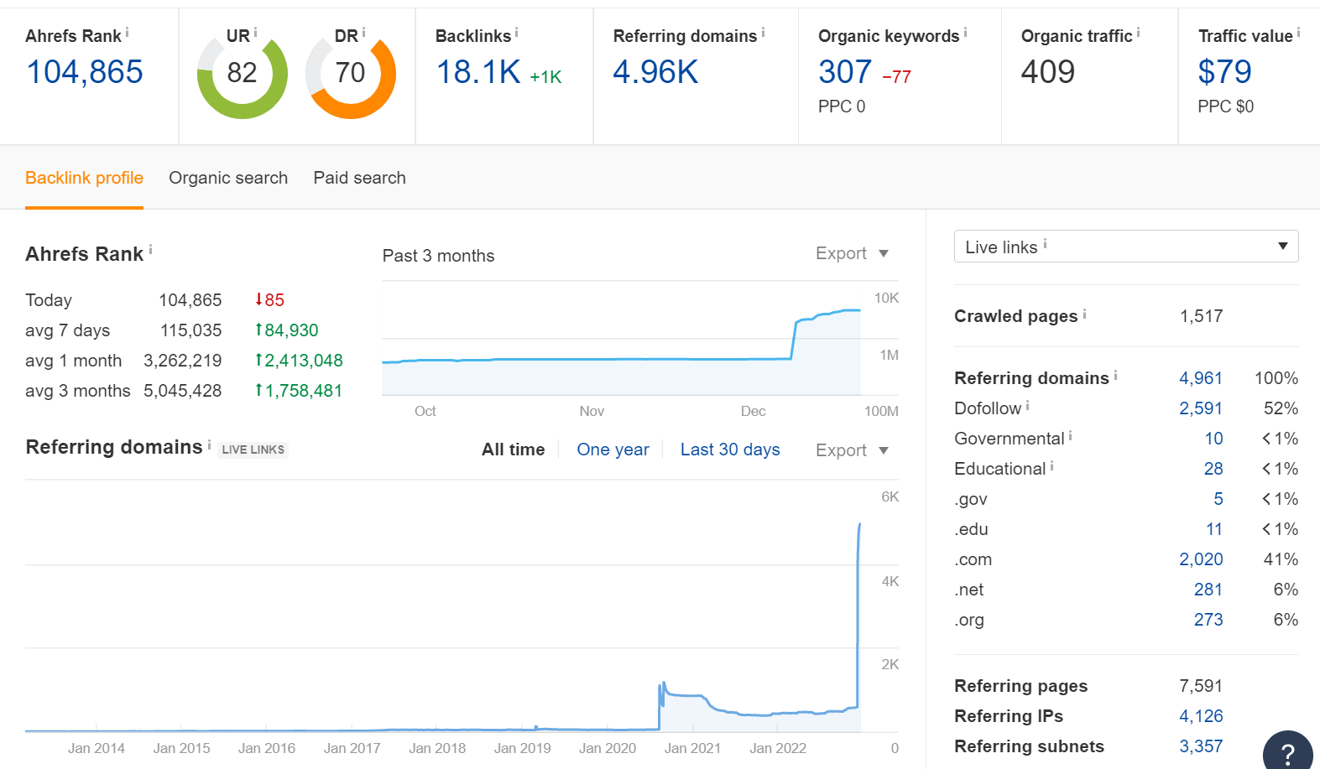Click the Dofollow info icon
The width and height of the screenshot is (1320, 769).
click(1027, 406)
